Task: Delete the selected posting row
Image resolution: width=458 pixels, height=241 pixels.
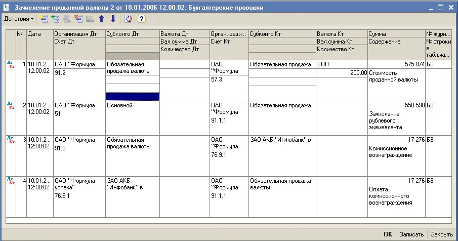Action: [x=78, y=19]
